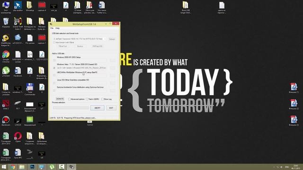The height and width of the screenshot is (170, 303).
Task: Enable the Advanced options checkbox
Action: [69, 99]
